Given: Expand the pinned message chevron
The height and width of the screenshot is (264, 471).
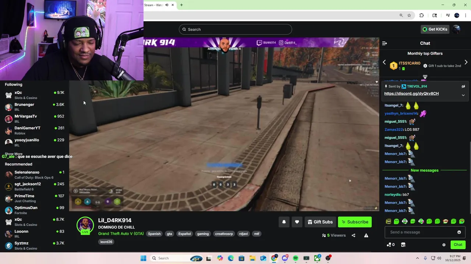Looking at the screenshot, I should click(x=463, y=95).
